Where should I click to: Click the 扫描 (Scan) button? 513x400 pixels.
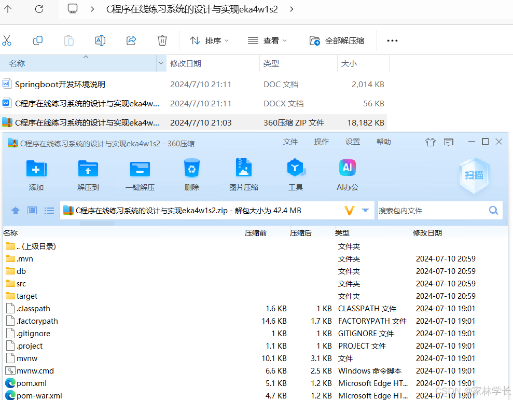pyautogui.click(x=474, y=175)
